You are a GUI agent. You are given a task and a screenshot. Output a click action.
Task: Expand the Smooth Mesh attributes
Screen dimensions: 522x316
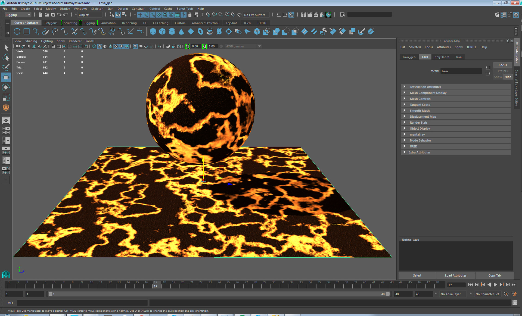coord(420,111)
